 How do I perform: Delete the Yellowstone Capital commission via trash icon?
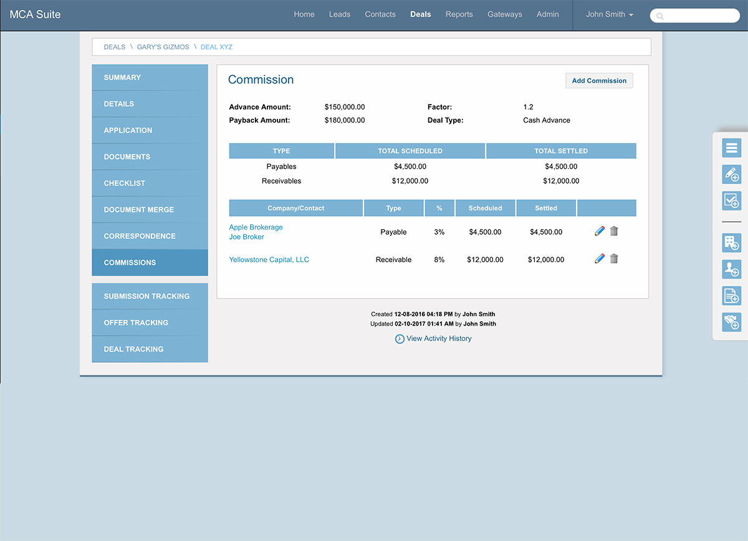(613, 258)
